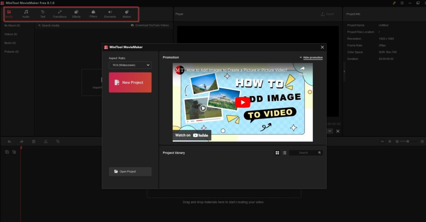This screenshot has width=426, height=222.
Task: Click the Project library search magnifier icon
Action: pyautogui.click(x=319, y=153)
